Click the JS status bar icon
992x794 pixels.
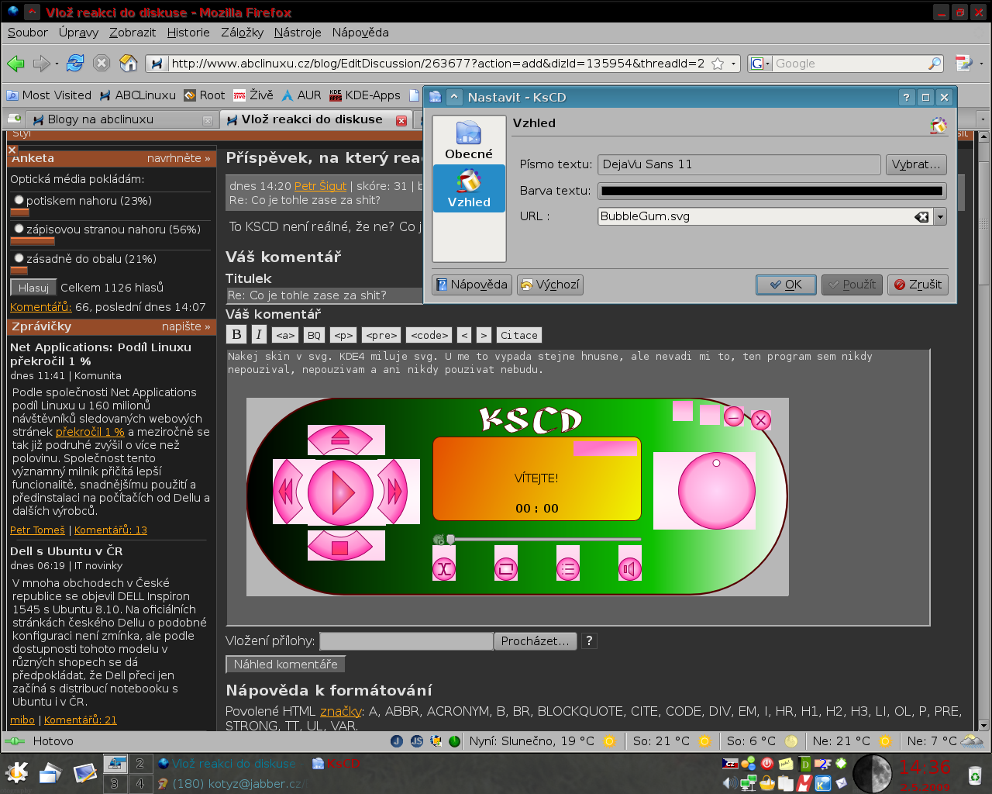click(416, 741)
